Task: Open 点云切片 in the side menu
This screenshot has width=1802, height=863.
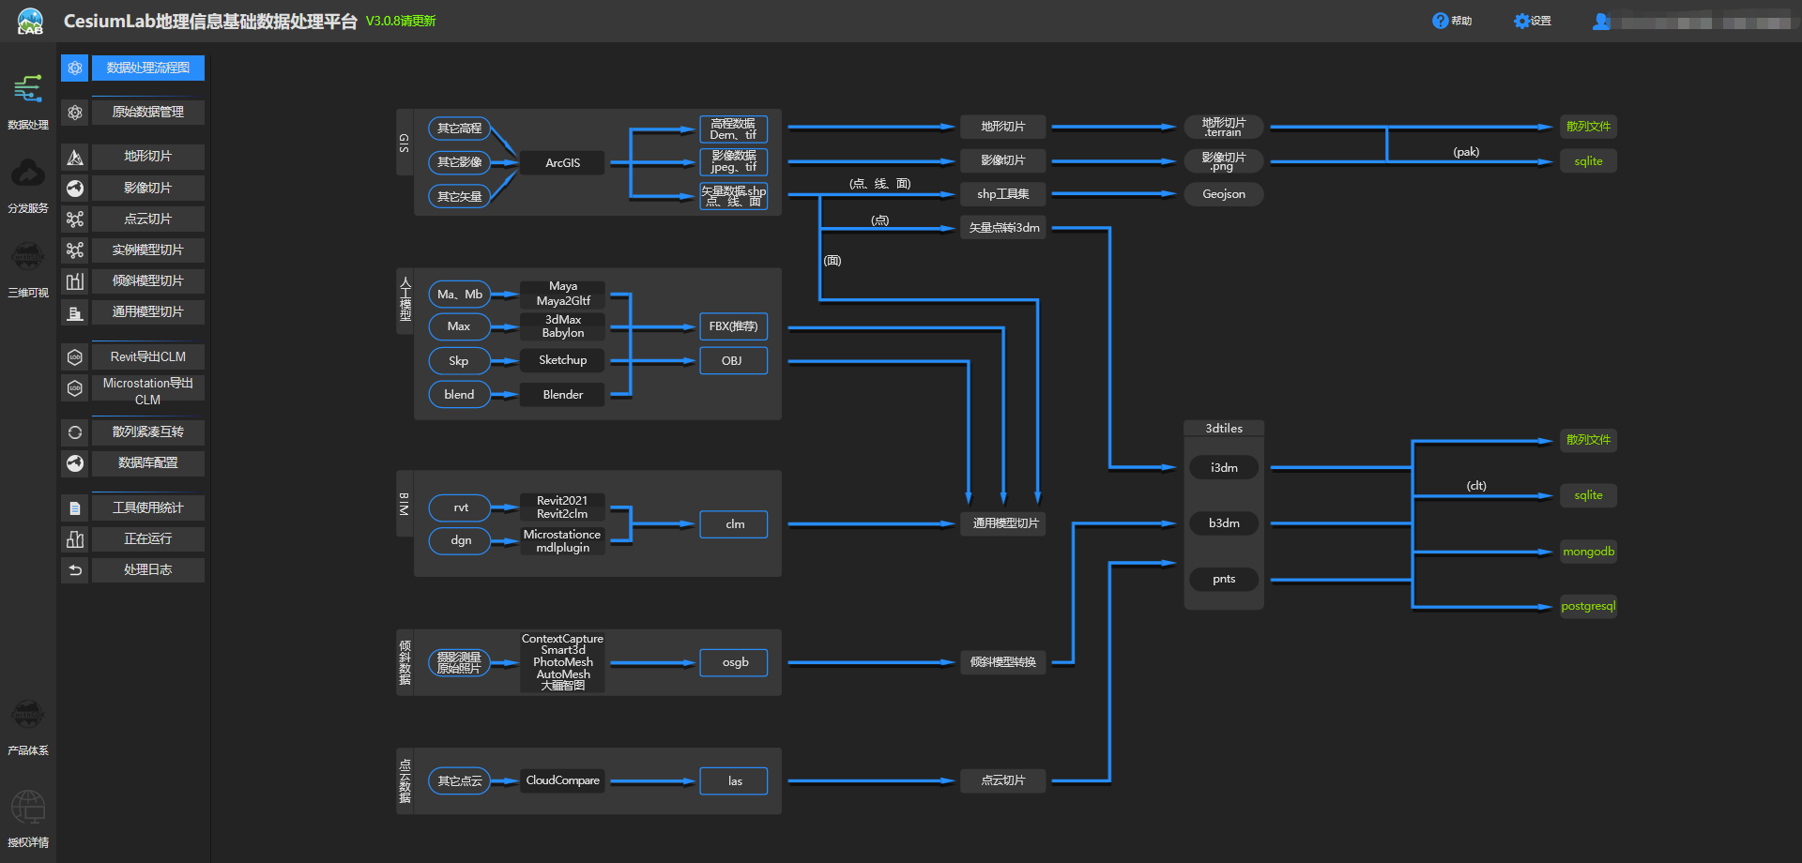Action: [x=148, y=220]
